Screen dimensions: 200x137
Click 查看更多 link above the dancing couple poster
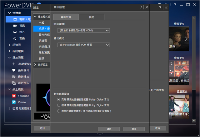pos(182,92)
